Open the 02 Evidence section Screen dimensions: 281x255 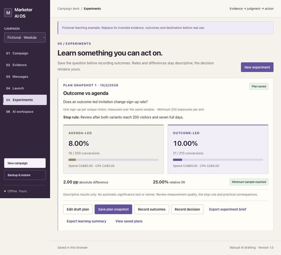click(x=25, y=65)
